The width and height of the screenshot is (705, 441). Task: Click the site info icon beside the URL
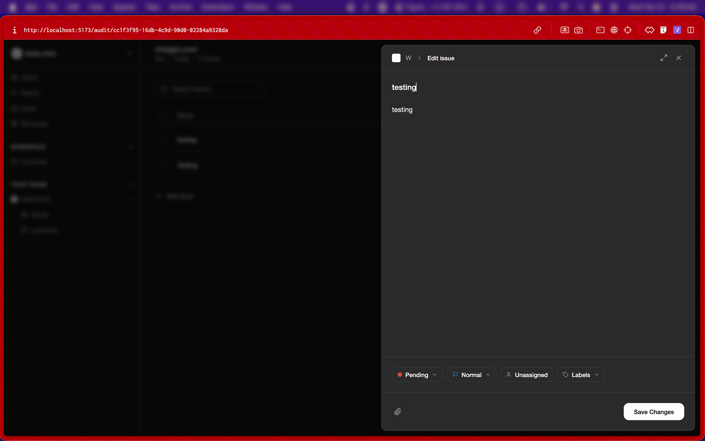point(14,30)
